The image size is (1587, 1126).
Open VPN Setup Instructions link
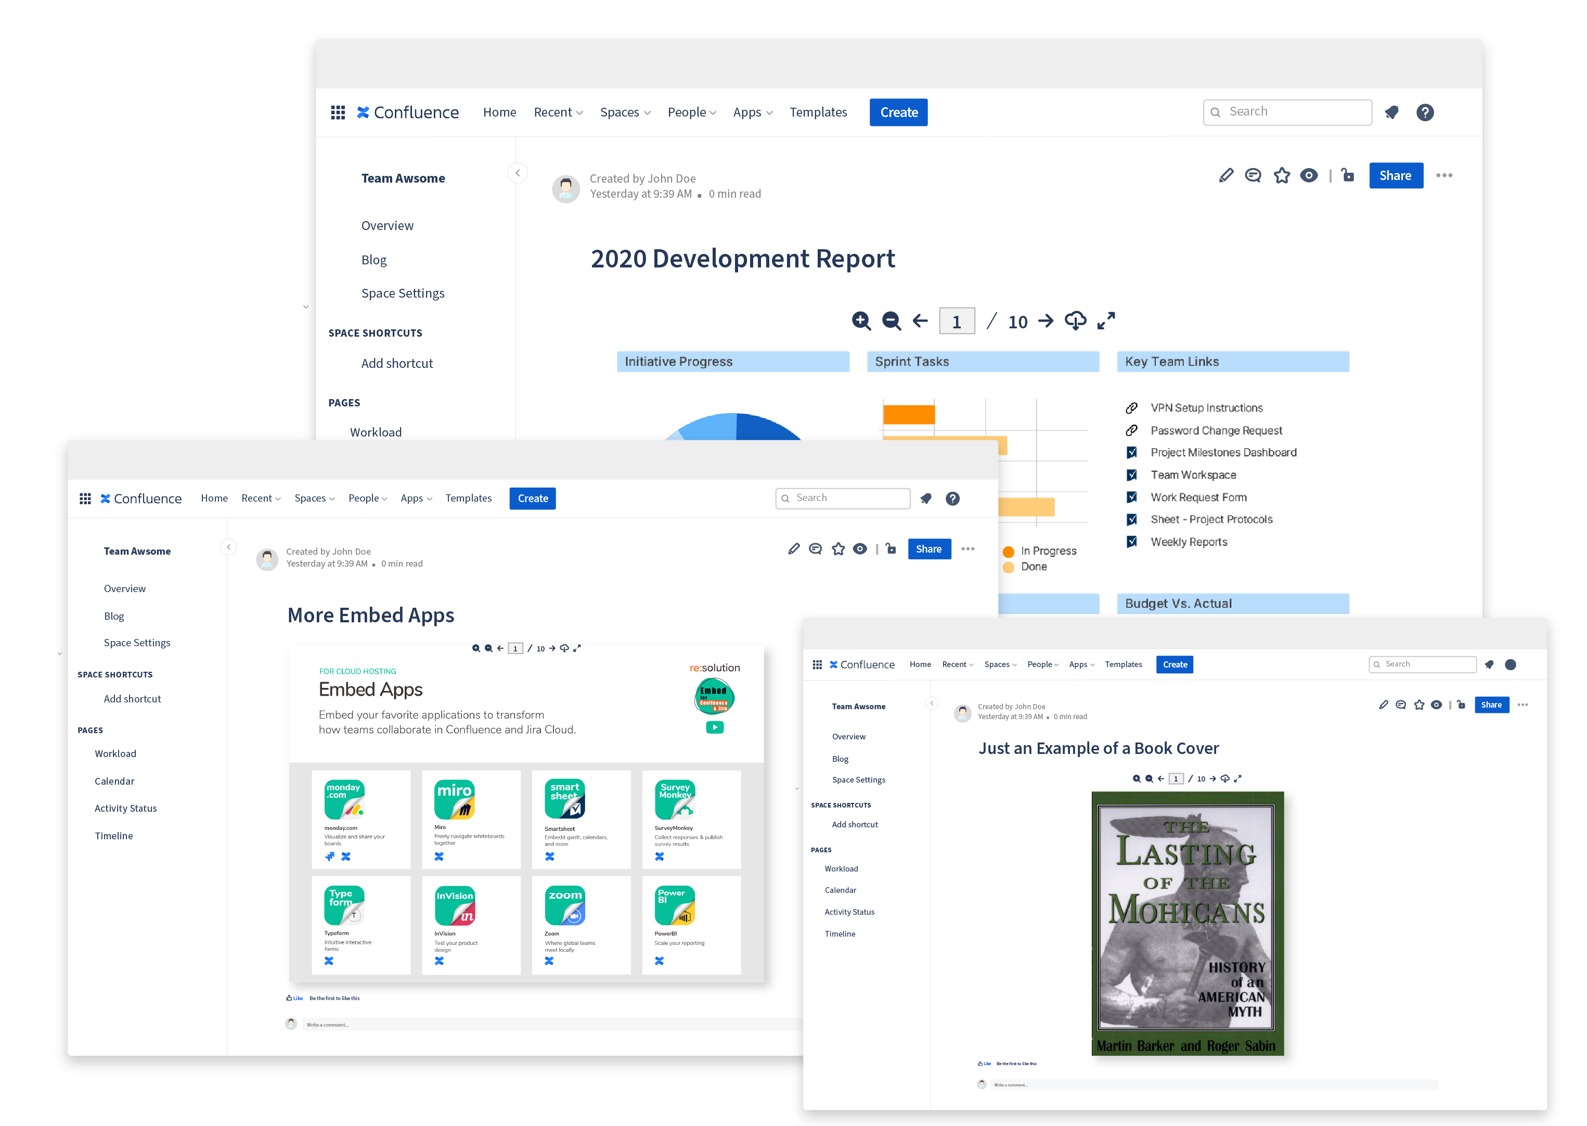click(x=1207, y=408)
